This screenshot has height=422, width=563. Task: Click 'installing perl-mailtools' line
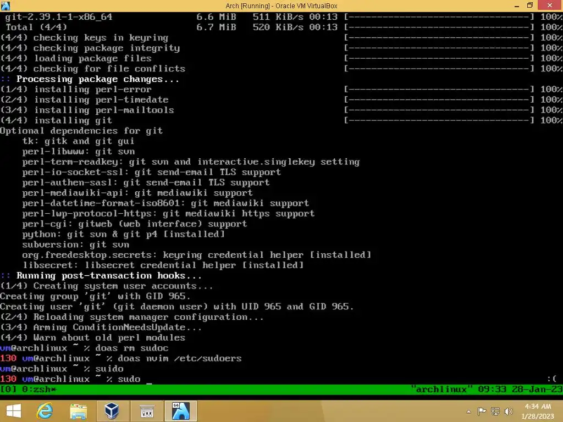(87, 110)
